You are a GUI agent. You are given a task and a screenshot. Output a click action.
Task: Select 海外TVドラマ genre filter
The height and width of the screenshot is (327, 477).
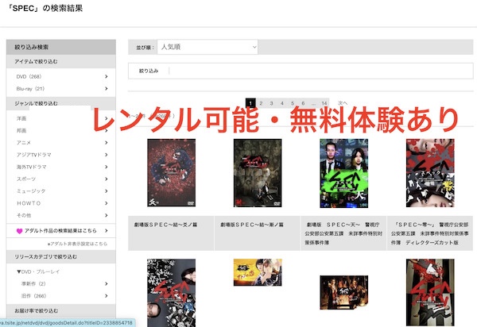(x=31, y=167)
